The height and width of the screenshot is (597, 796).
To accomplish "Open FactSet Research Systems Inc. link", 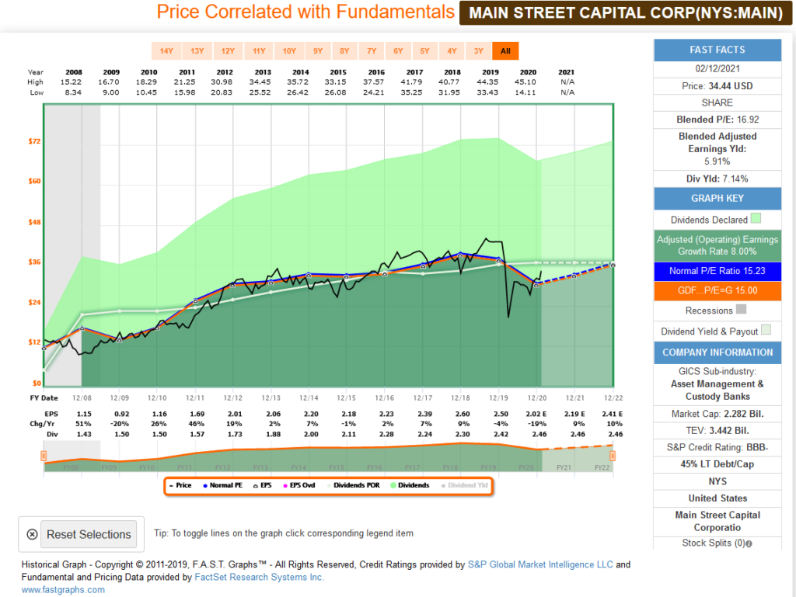I will [259, 578].
